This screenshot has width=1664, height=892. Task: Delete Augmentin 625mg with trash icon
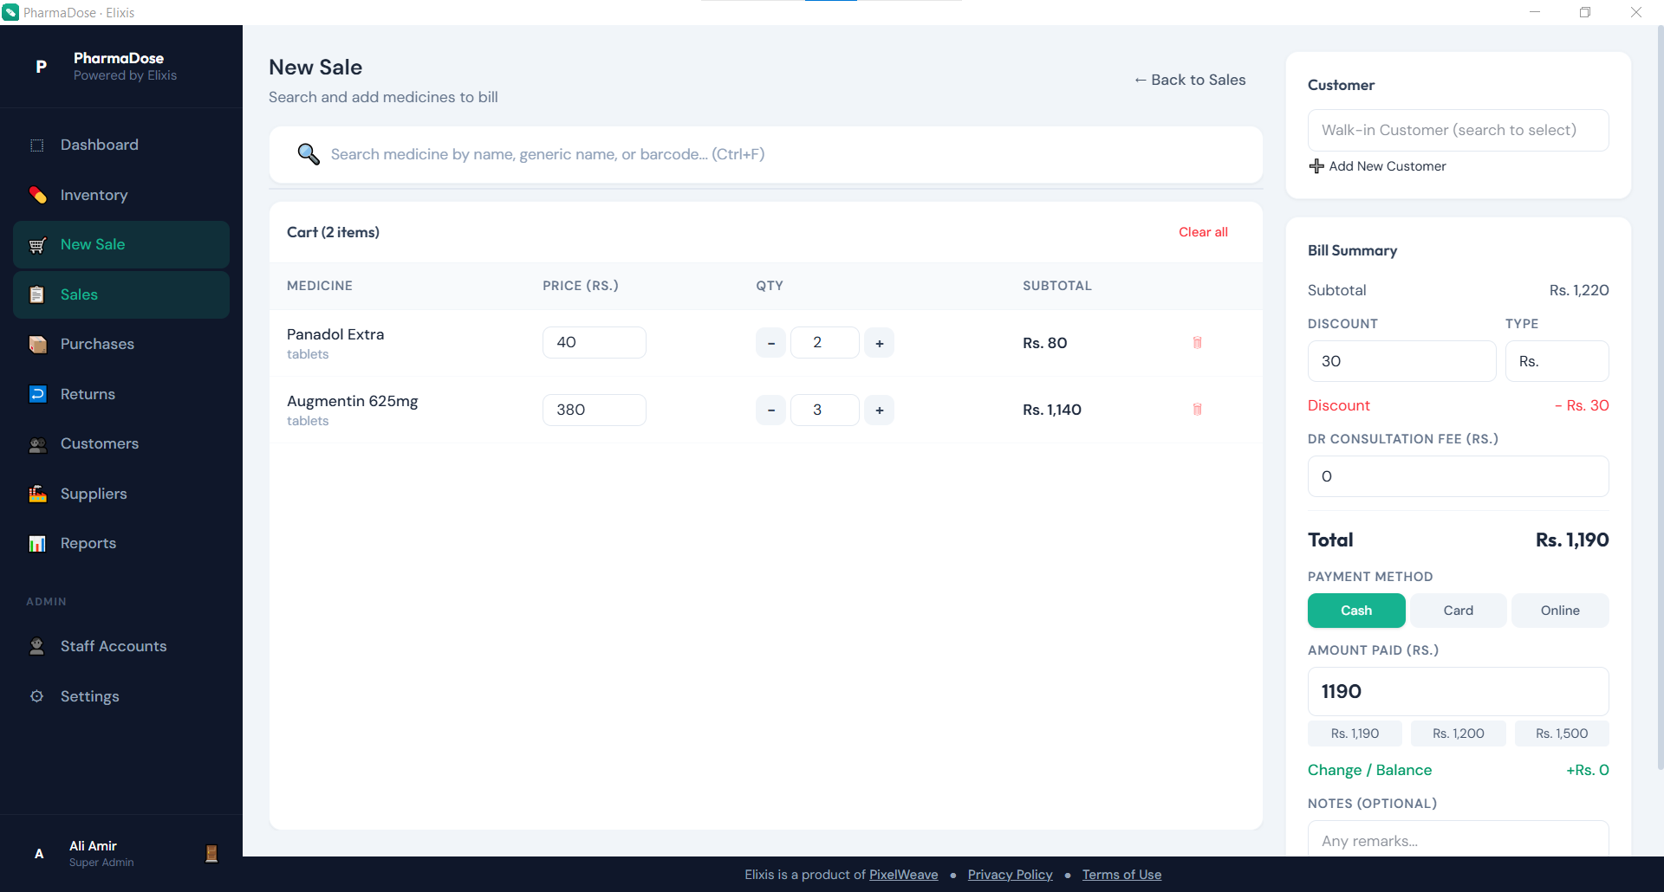pyautogui.click(x=1197, y=410)
